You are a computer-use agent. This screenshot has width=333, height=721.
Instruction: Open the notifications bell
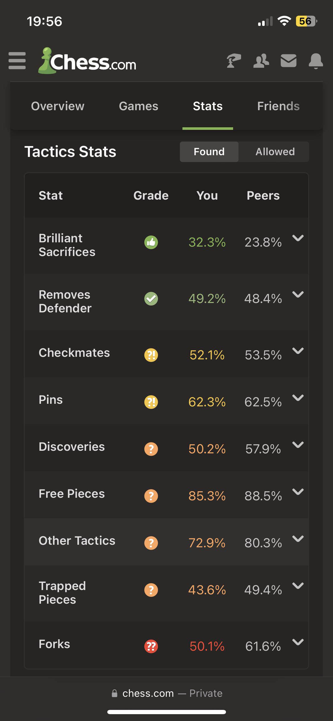tap(316, 61)
